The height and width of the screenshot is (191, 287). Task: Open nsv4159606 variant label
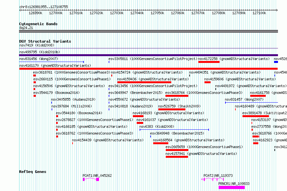(240, 79)
